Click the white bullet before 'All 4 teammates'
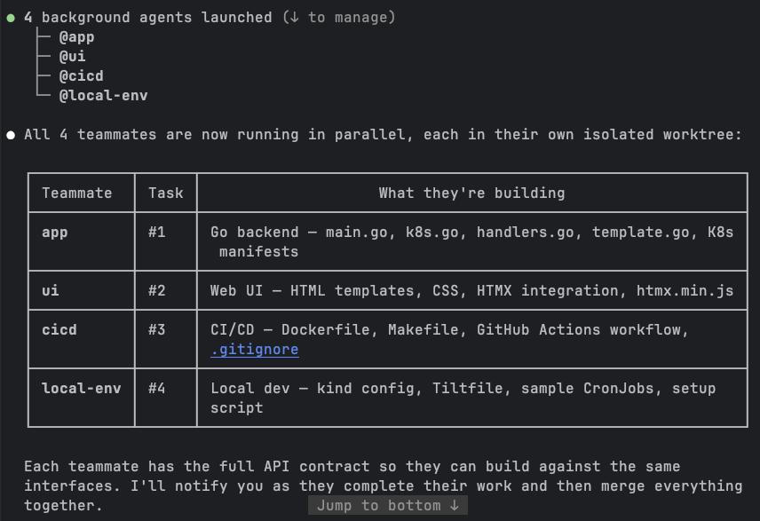760x521 pixels. coord(11,135)
